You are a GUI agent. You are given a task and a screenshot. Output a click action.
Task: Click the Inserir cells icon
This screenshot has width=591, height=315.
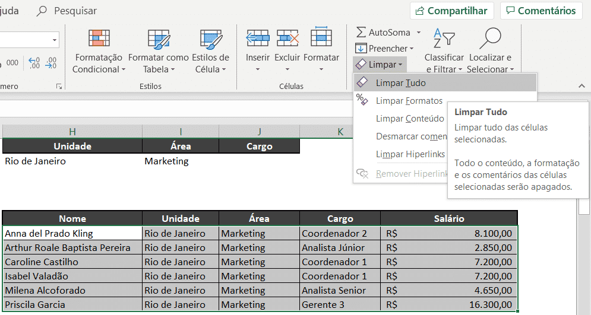tap(258, 38)
